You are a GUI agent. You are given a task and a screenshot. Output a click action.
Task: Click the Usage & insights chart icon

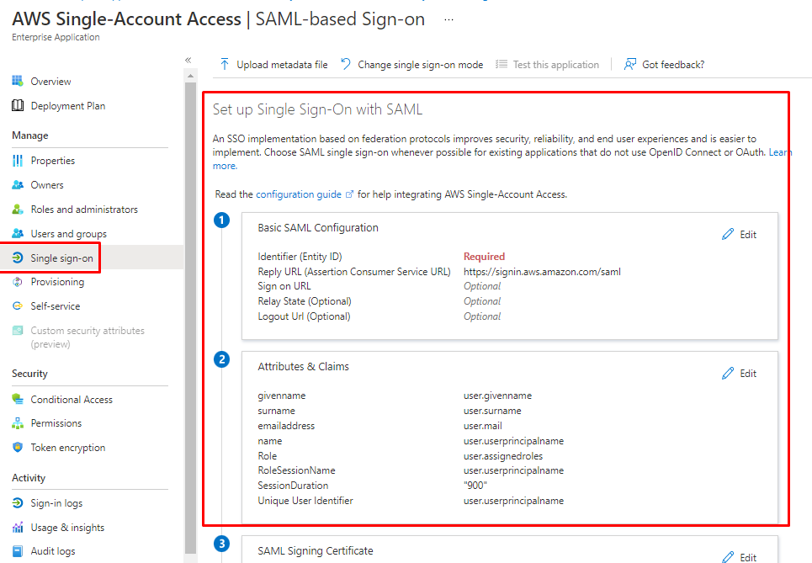click(17, 528)
